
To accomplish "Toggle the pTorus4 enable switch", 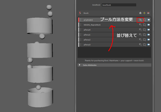I will click(x=148, y=30).
